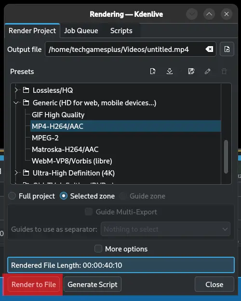Collapse the Generic preset group

(x=16, y=103)
